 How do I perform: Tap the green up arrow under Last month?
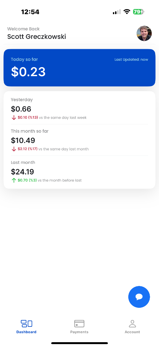tap(14, 180)
